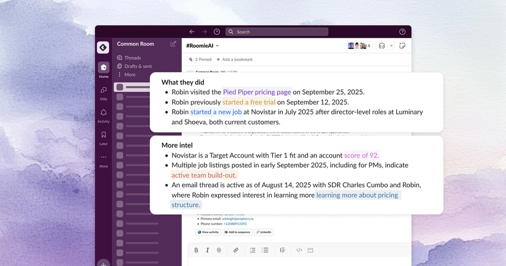Open huddle options dropdown arrow
The width and height of the screenshot is (506, 266).
pyautogui.click(x=391, y=46)
